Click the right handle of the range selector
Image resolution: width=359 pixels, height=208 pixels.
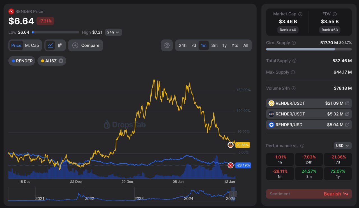point(235,194)
